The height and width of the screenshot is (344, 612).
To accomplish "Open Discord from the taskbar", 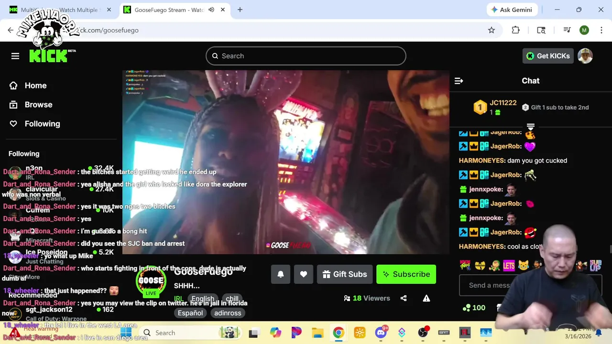I will [381, 333].
